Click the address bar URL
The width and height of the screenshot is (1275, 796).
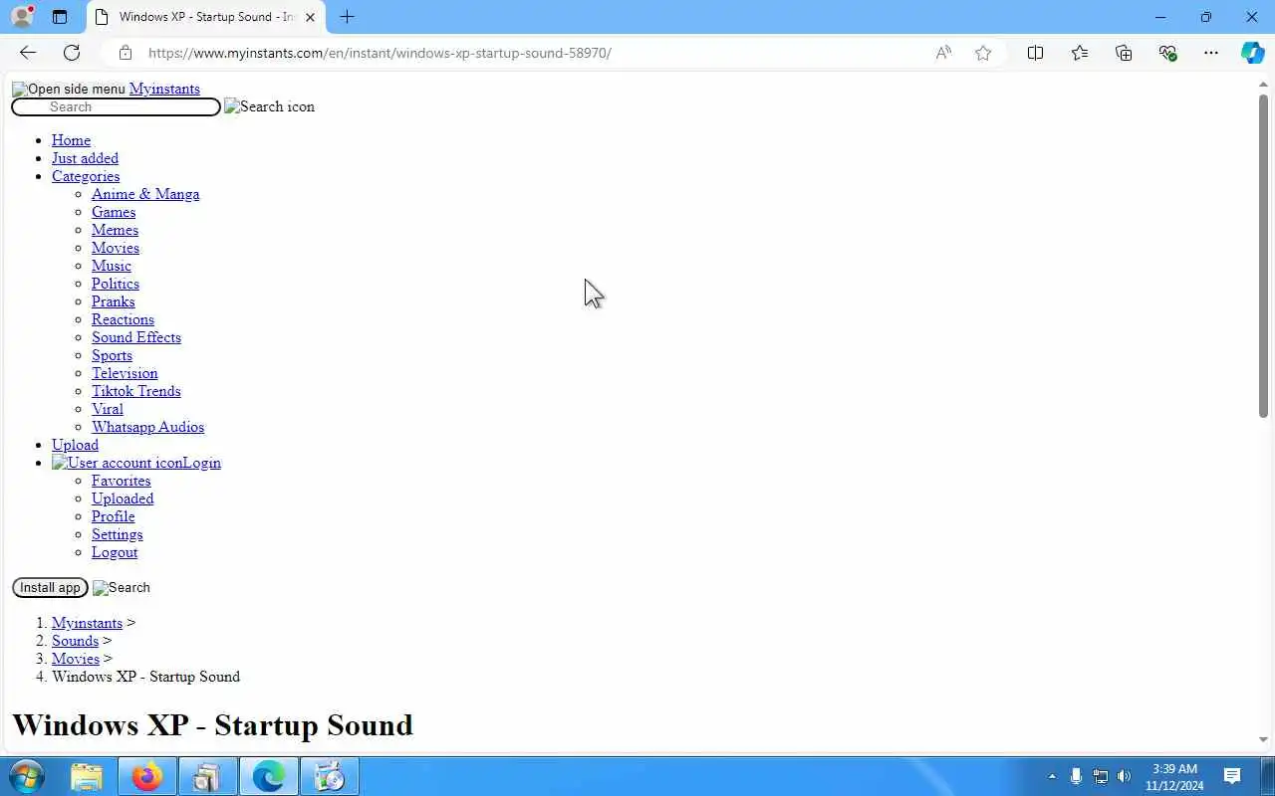click(380, 53)
